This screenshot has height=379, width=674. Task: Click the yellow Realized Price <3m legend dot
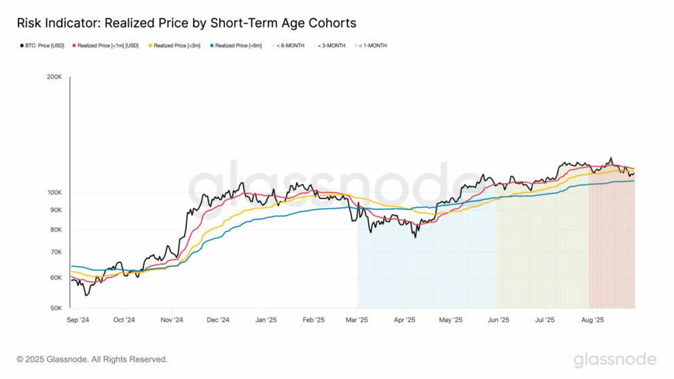pos(150,46)
